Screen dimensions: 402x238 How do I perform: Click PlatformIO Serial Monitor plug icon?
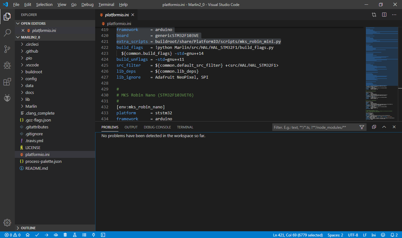point(94,235)
